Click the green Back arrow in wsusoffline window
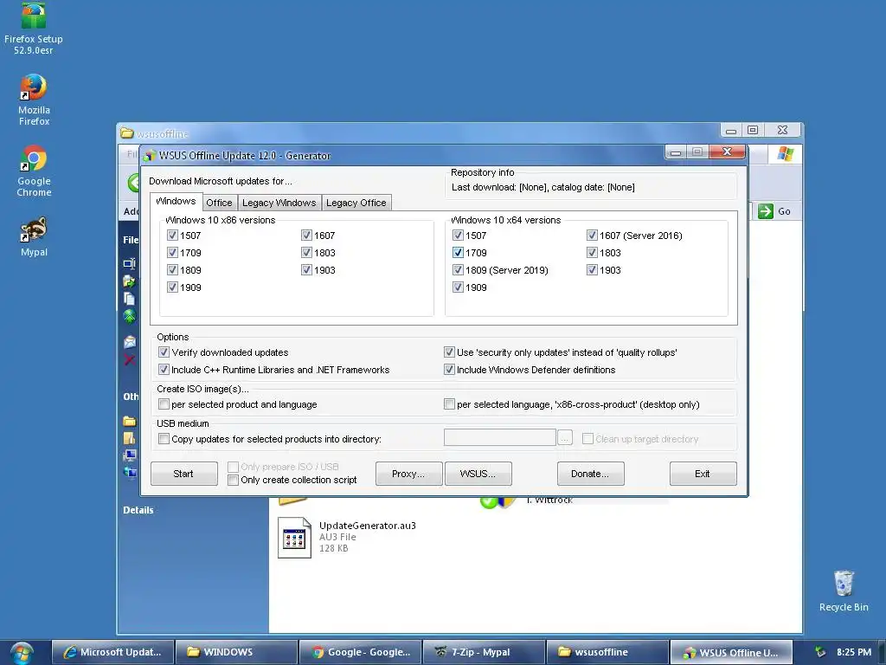Image resolution: width=886 pixels, height=665 pixels. pos(133,183)
